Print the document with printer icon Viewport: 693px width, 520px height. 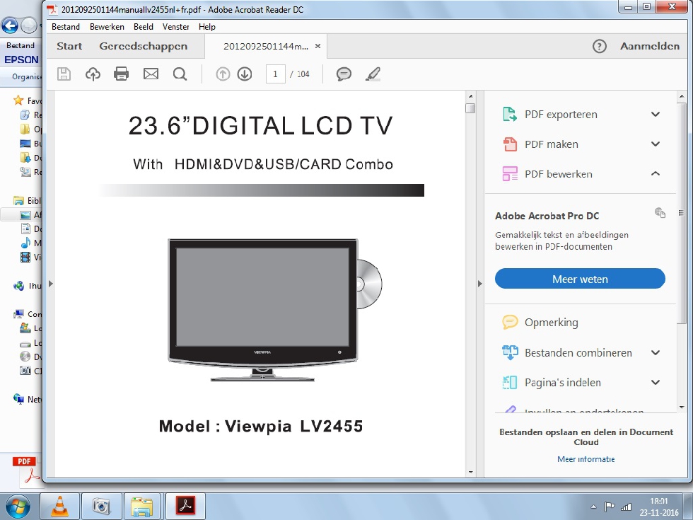click(x=121, y=74)
